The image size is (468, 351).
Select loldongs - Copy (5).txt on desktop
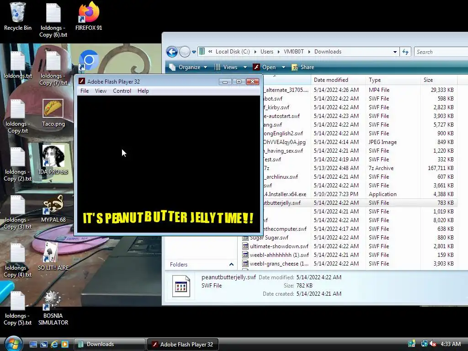(x=18, y=308)
